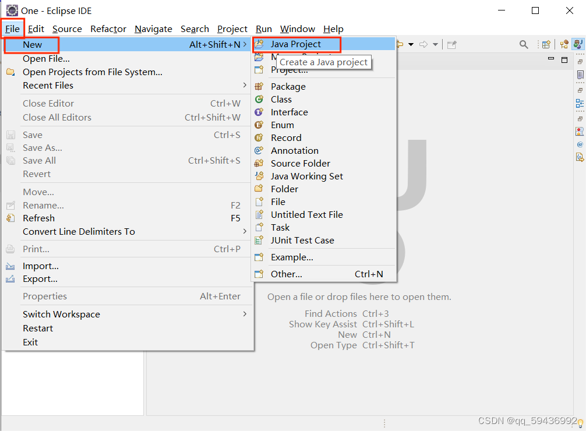The image size is (586, 431).
Task: Click the Search magnifier toolbar icon
Action: pos(524,44)
